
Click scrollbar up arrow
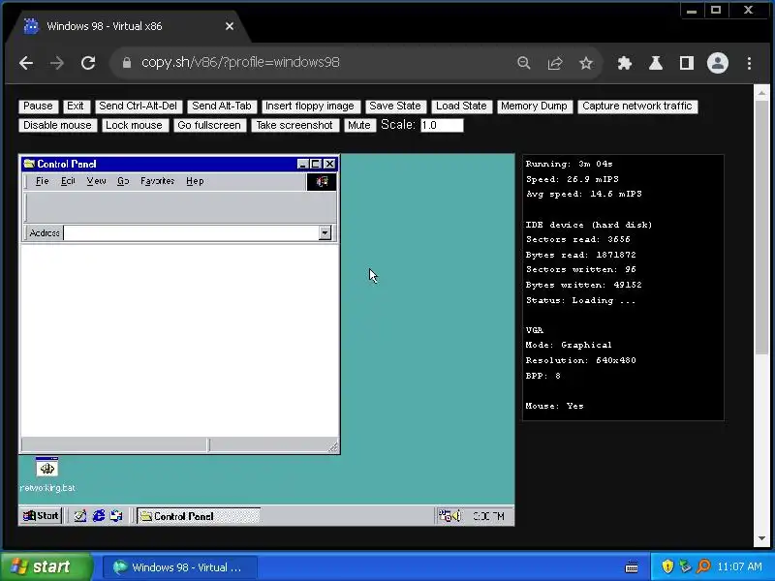coord(761,92)
